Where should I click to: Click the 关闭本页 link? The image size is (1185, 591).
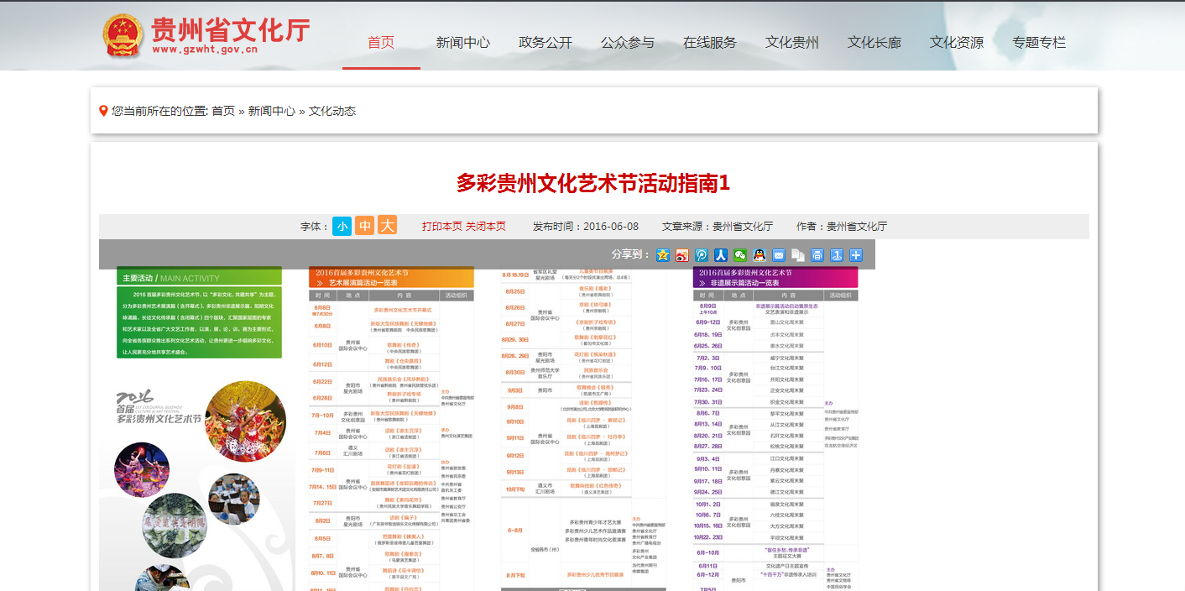(x=486, y=227)
